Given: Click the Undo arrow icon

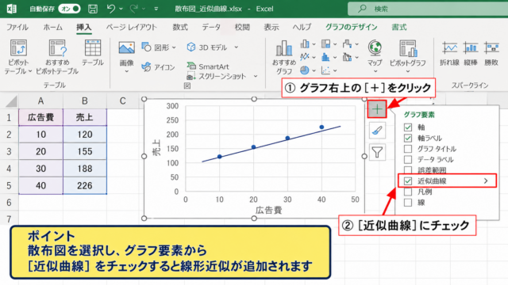Looking at the screenshot, I should point(111,9).
